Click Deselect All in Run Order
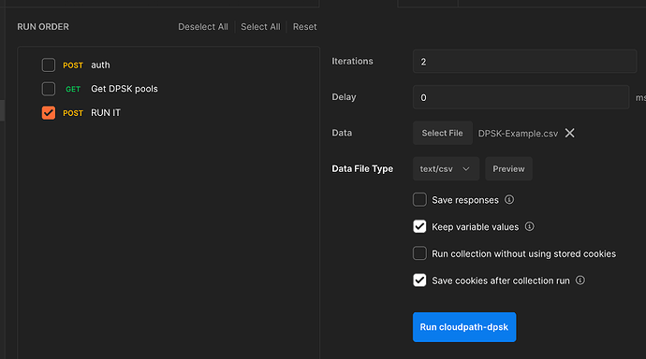This screenshot has width=646, height=359. coord(203,27)
